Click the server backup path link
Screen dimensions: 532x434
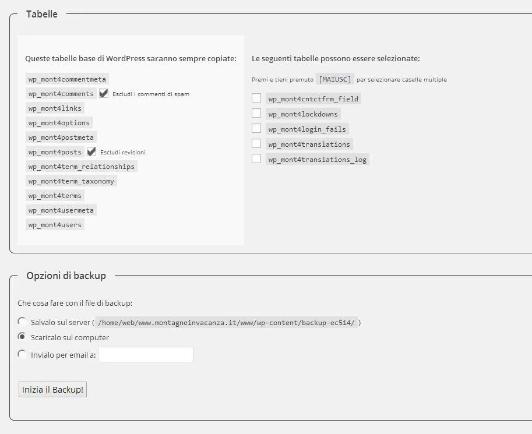[228, 322]
